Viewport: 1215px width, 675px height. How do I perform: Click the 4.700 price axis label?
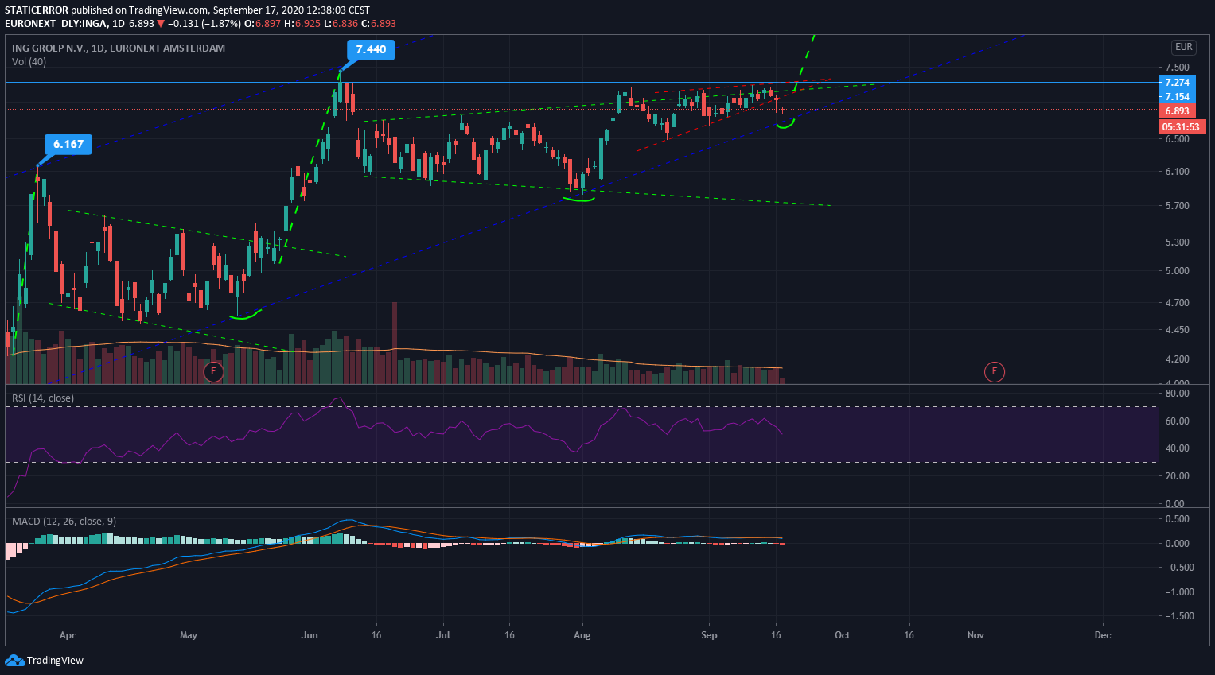[1177, 303]
